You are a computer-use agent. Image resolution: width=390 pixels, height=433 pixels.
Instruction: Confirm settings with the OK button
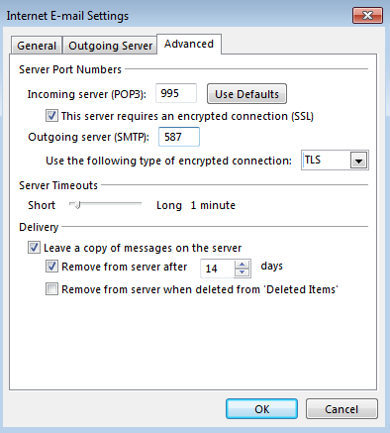(x=261, y=409)
